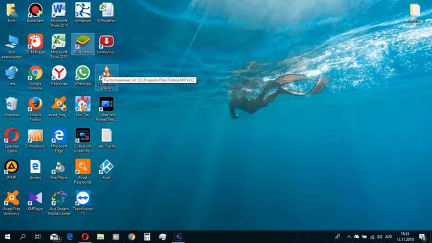Launch Chrome from the taskbar
Image resolution: width=432 pixels, height=243 pixels.
point(132,237)
